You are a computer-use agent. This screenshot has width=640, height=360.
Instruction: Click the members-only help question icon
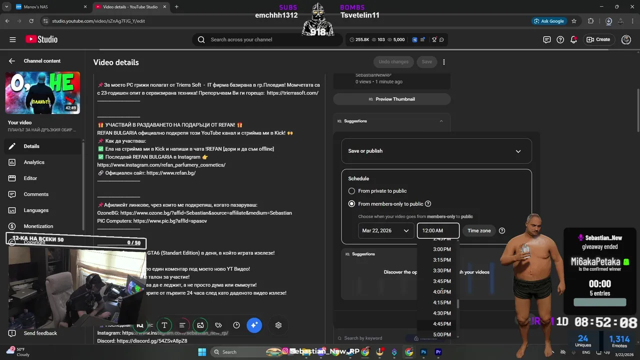428,204
